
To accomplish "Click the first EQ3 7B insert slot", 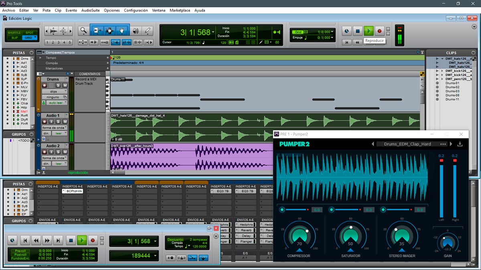I will point(221,191).
